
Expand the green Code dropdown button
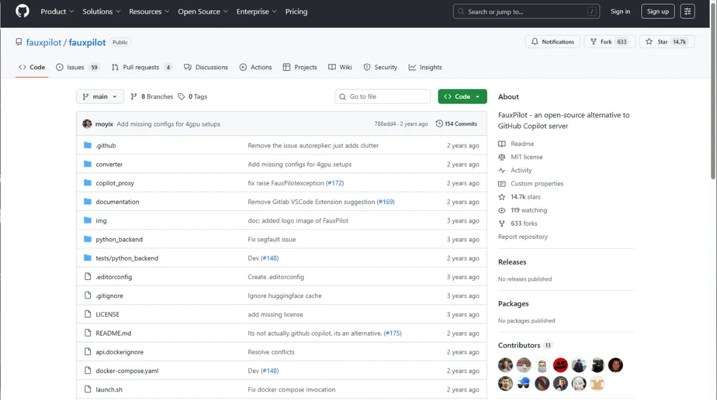[462, 97]
